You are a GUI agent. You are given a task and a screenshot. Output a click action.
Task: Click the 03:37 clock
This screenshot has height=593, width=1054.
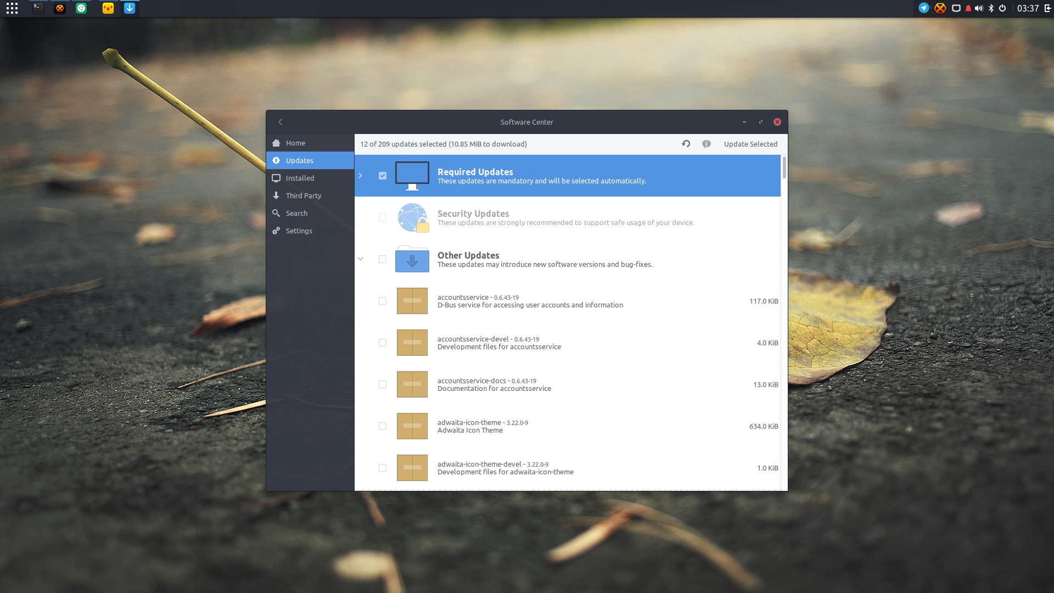1028,8
